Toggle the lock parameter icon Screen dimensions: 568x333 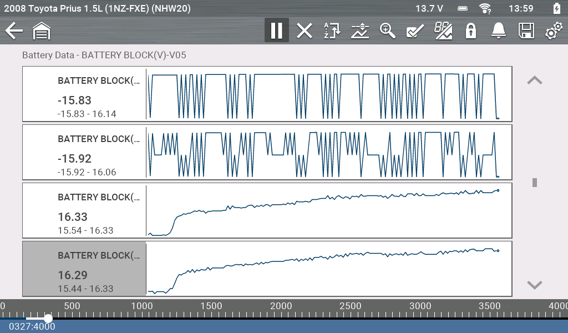(471, 31)
